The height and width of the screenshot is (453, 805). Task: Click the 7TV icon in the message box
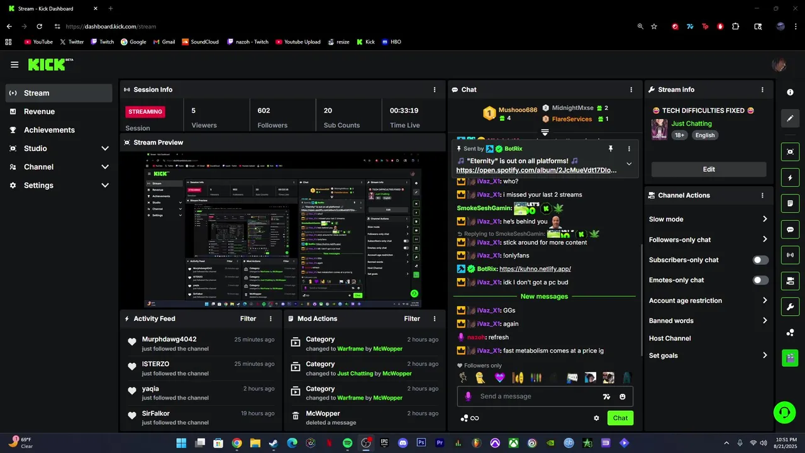click(x=606, y=396)
